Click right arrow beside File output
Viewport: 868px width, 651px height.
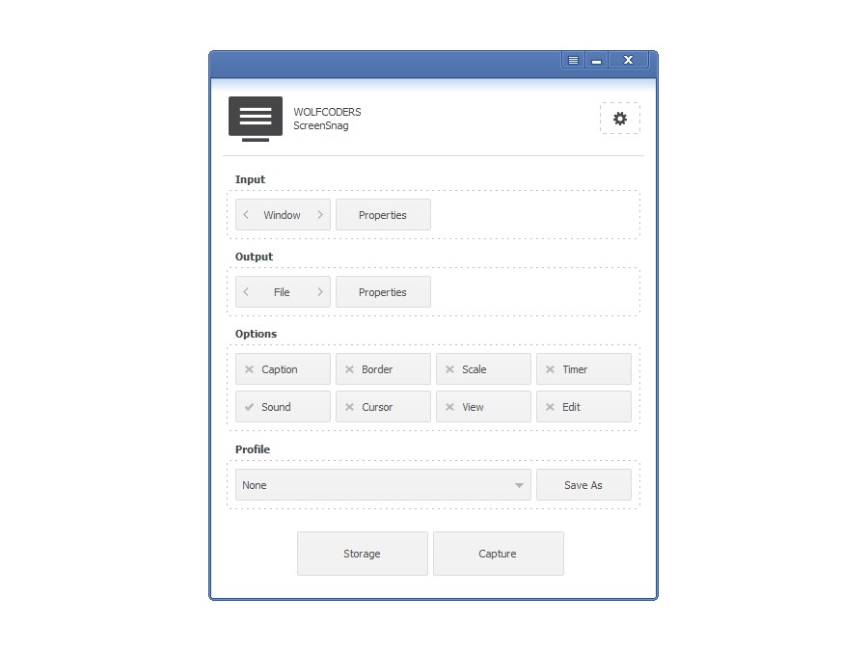[x=319, y=291]
